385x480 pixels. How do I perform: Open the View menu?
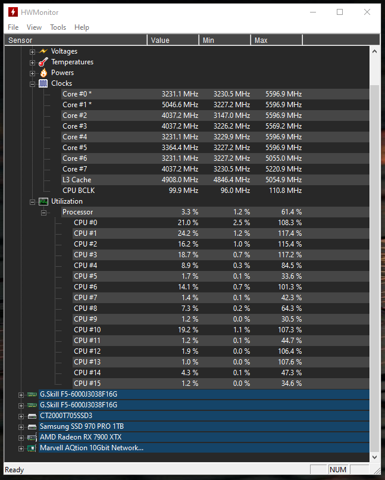(35, 27)
